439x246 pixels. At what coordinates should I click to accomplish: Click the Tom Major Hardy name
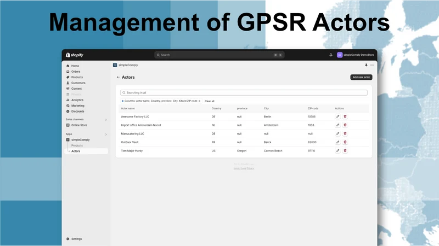point(132,151)
